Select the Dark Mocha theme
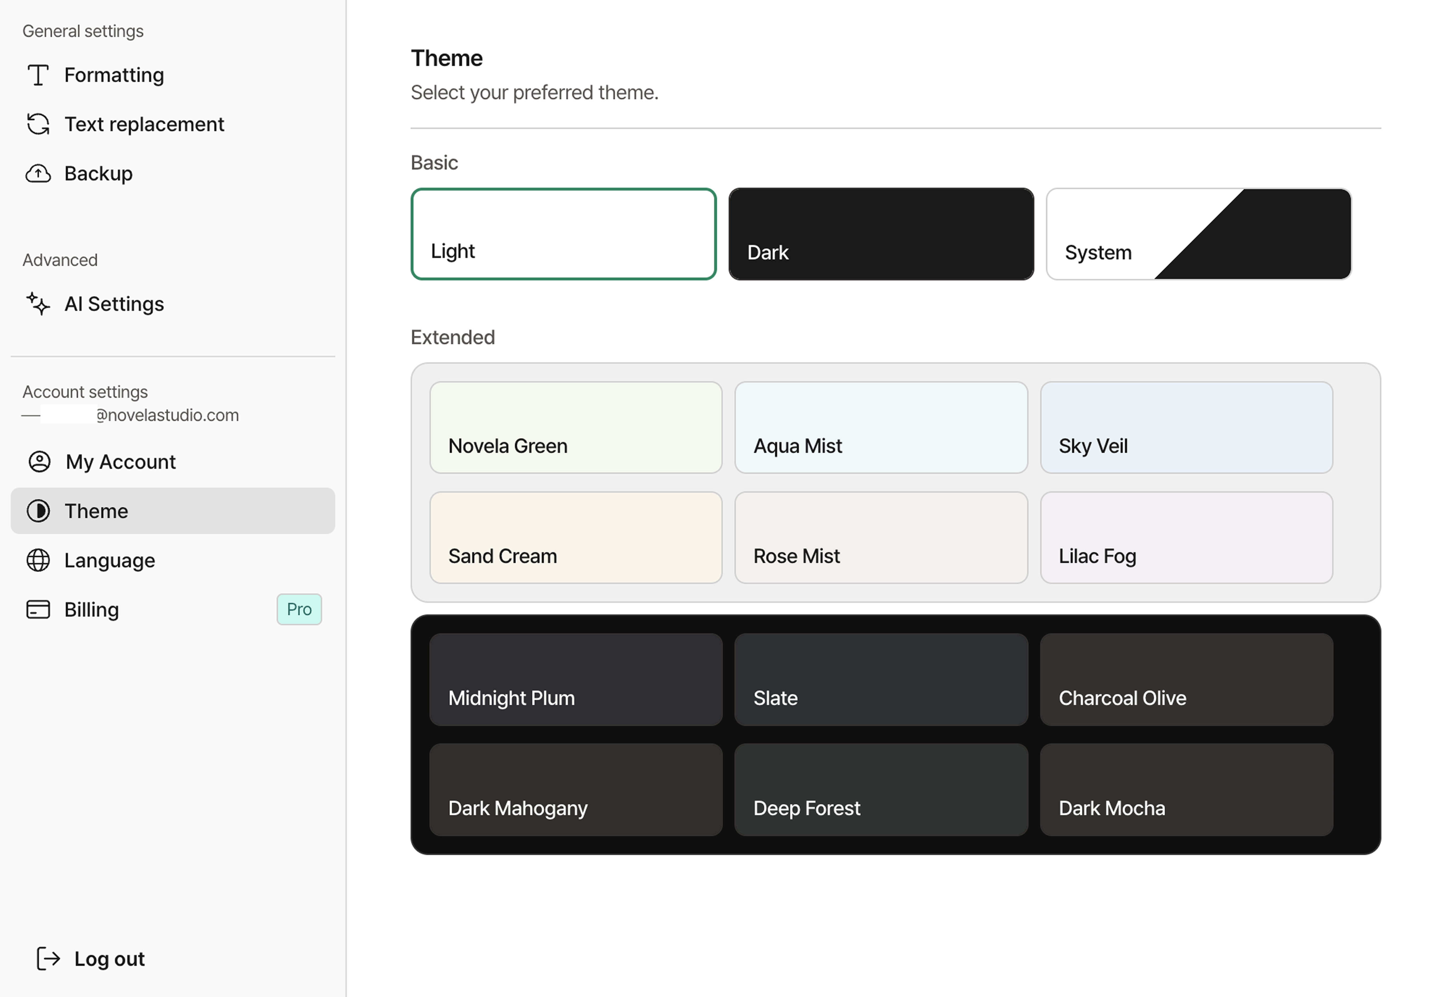The image size is (1437, 997). [x=1187, y=790]
